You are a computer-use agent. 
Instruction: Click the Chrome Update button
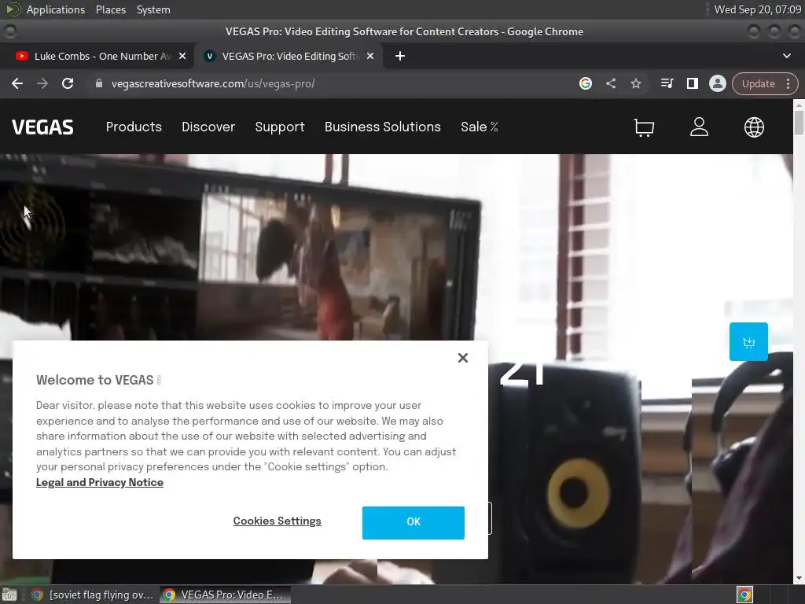tap(759, 83)
